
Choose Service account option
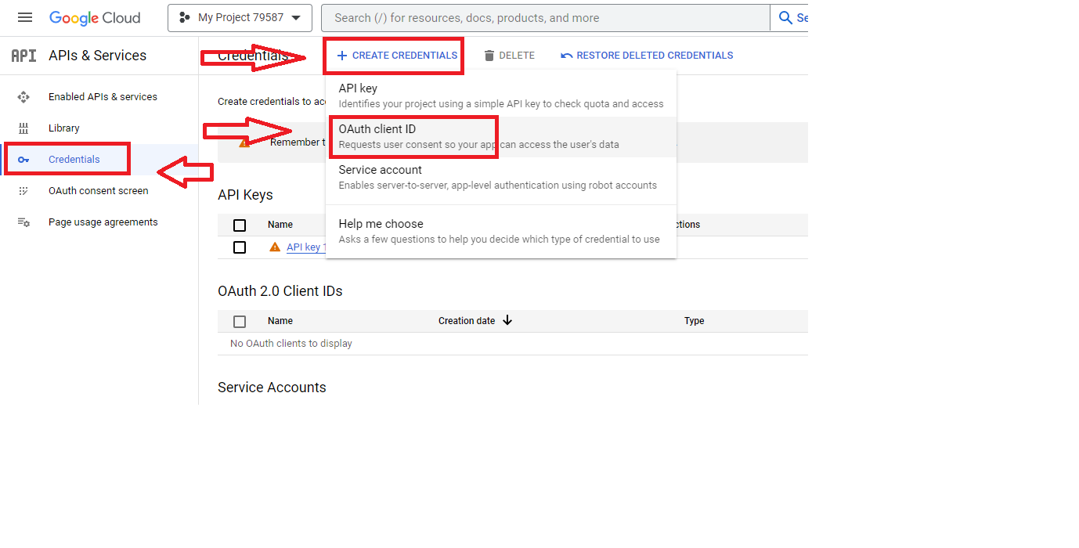pyautogui.click(x=501, y=178)
